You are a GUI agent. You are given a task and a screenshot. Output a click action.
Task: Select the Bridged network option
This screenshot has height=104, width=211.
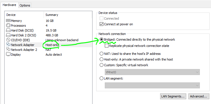click(101, 39)
